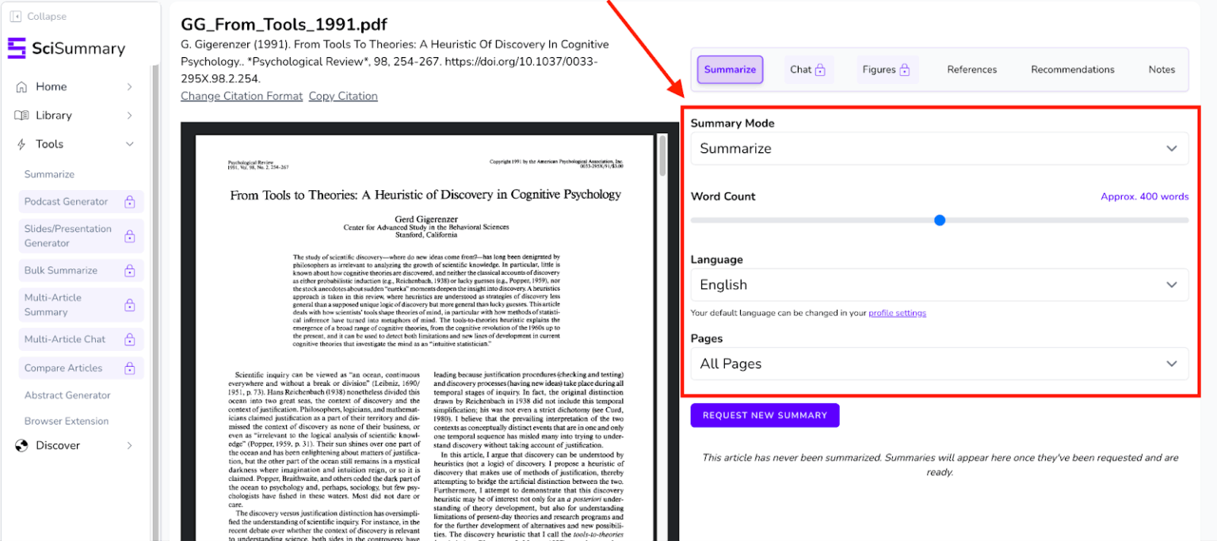Click the lock icon on the Figures tab
Screen dimensions: 1217x541
point(904,69)
